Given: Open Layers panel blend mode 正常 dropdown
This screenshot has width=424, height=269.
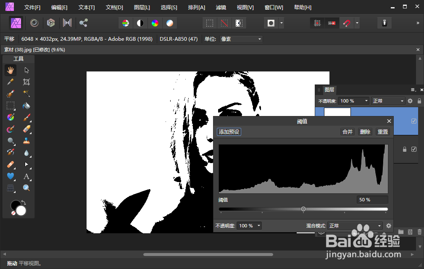Looking at the screenshot, I should click(388, 101).
